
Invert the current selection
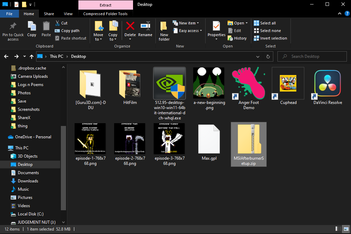271,38
